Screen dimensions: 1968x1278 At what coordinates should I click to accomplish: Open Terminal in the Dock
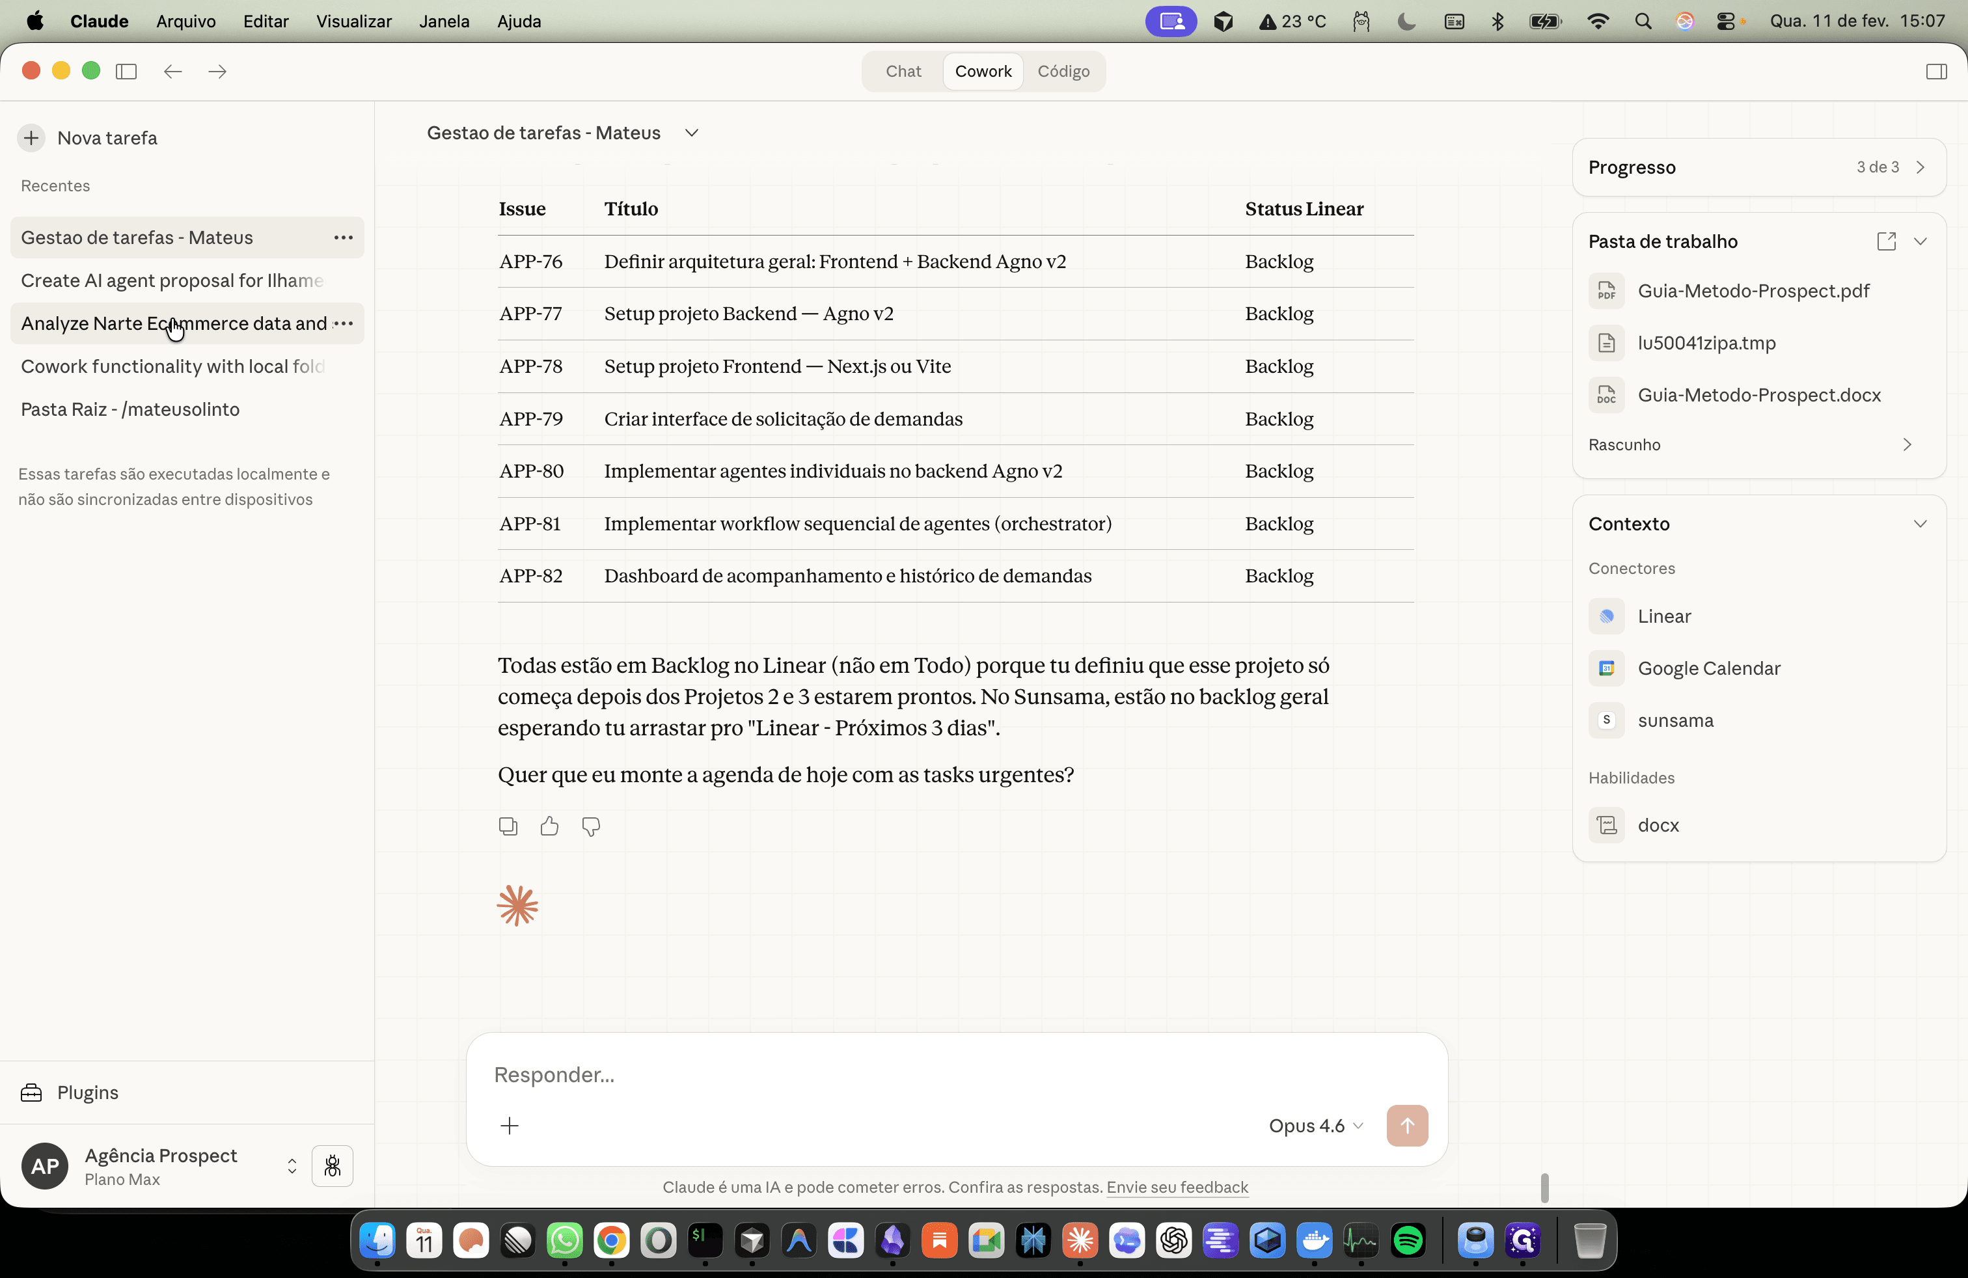pos(705,1241)
